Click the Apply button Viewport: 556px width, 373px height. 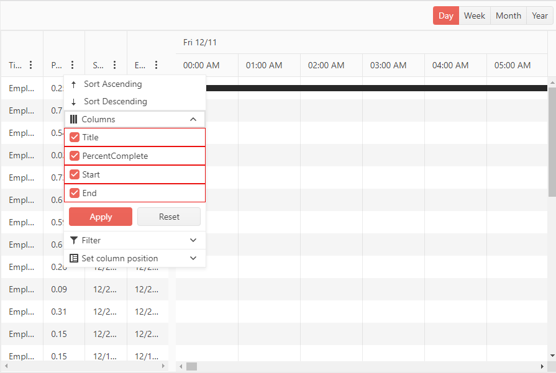coord(100,217)
